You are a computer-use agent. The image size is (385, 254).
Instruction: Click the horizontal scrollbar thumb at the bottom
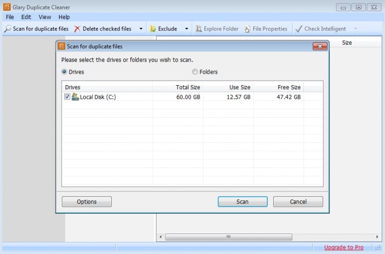pos(228,237)
